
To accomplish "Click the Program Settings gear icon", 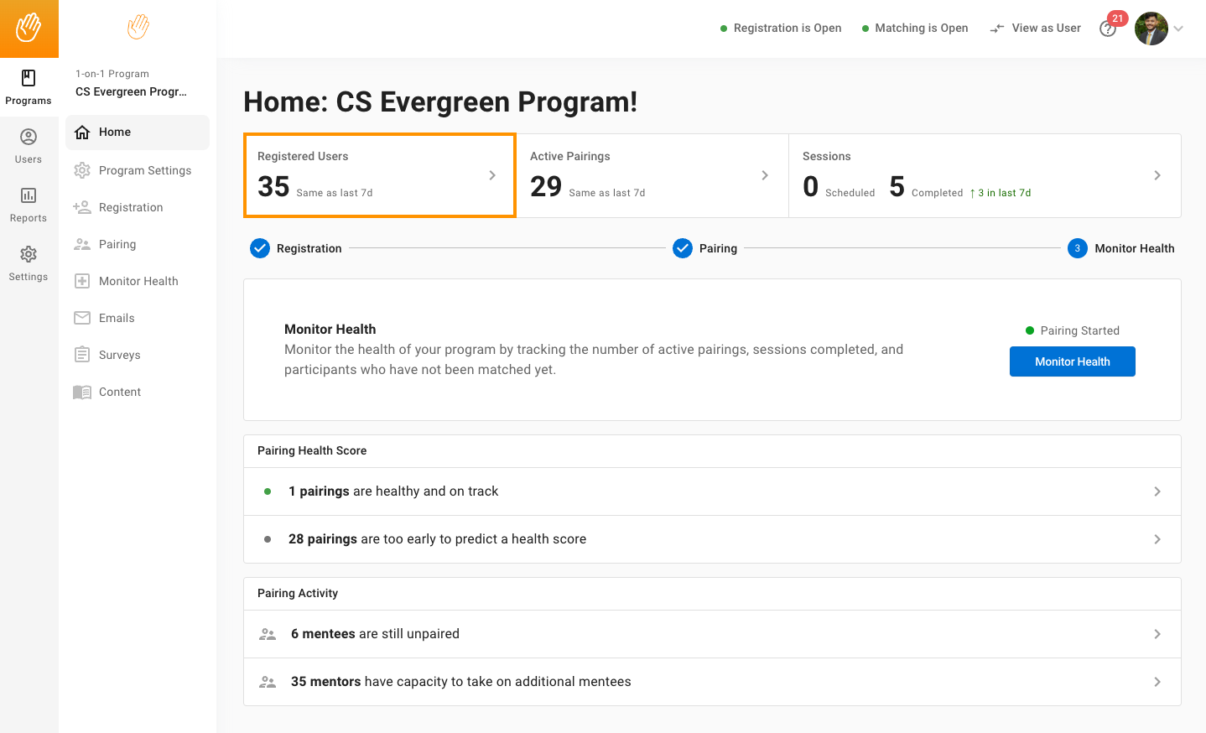I will coord(82,170).
